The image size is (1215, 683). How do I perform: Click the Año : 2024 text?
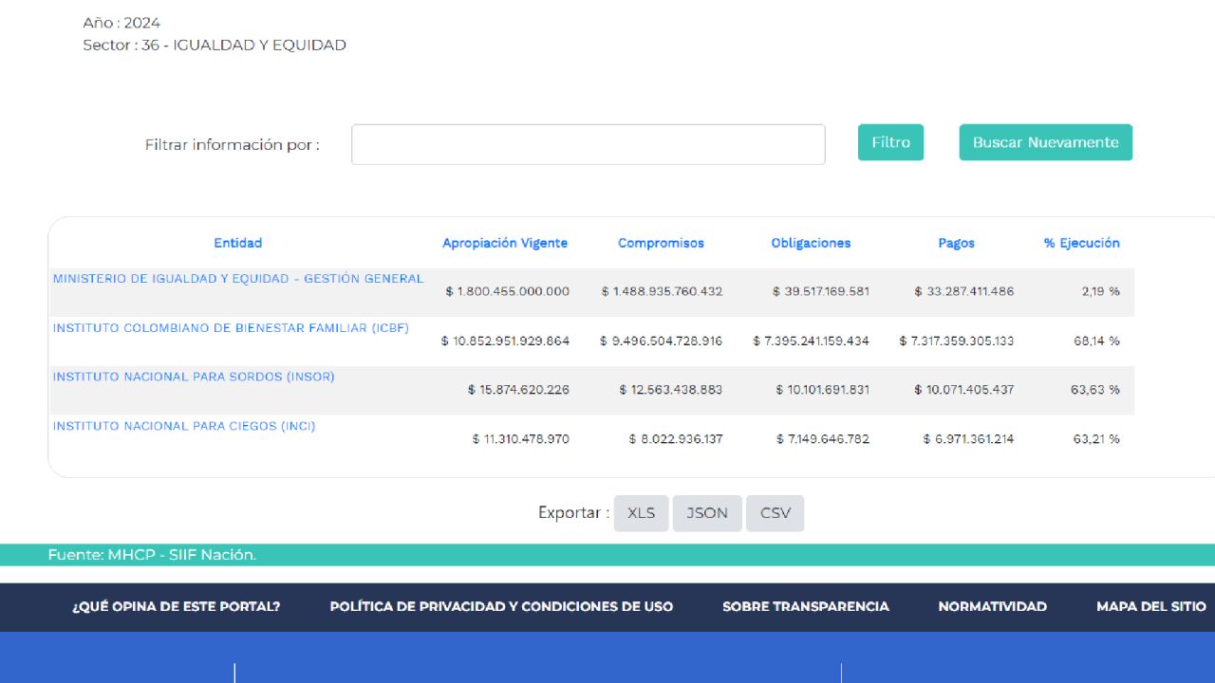click(x=121, y=23)
